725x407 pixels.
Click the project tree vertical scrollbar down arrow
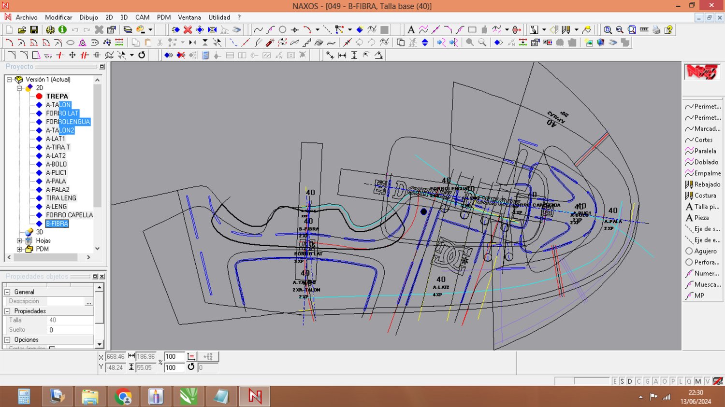point(98,249)
